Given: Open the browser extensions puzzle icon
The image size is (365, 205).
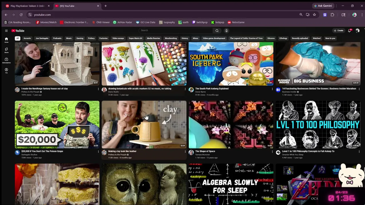Looking at the screenshot, I should tap(332, 15).
